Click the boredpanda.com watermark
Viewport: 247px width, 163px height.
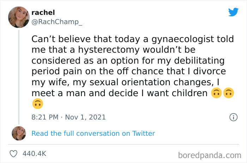211,155
